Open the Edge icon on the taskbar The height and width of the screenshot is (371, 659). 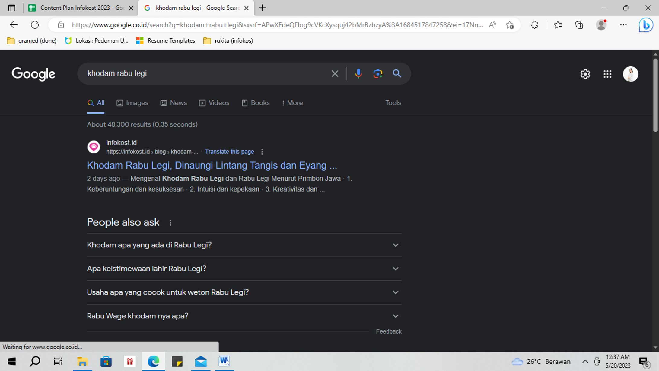(154, 361)
